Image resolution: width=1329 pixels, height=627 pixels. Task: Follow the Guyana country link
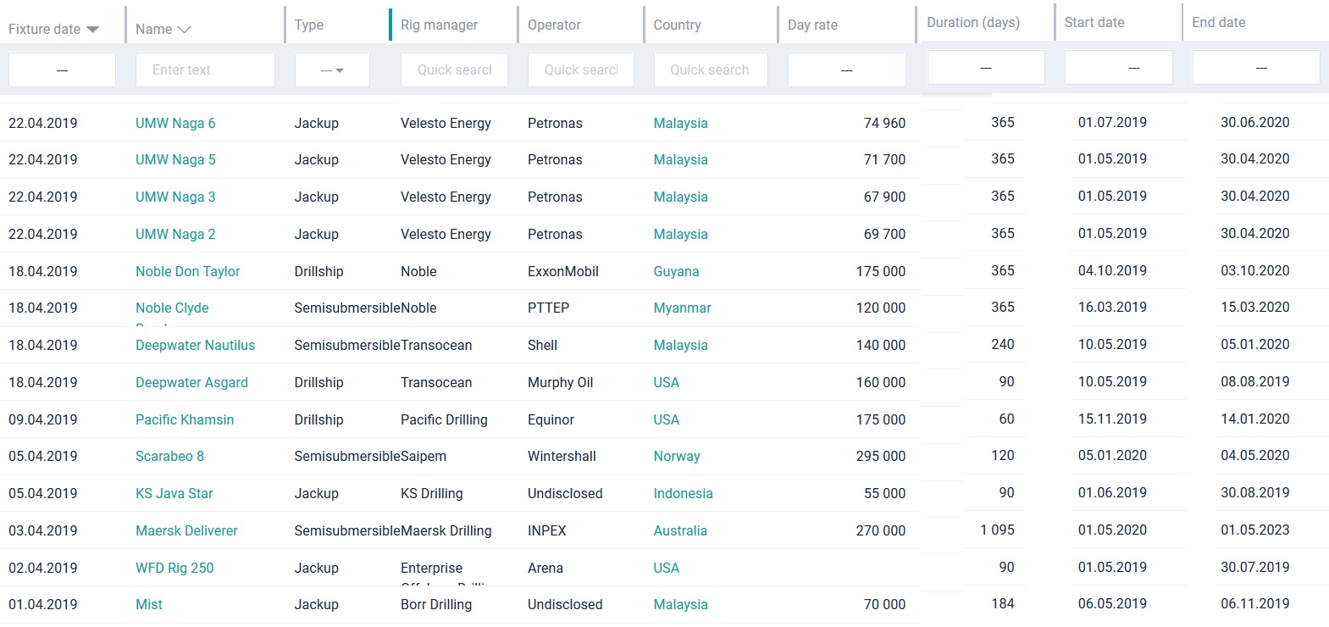[676, 271]
